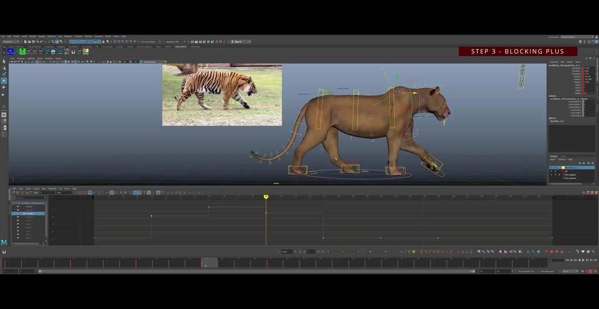Pick the Paint Selection tool
The width and height of the screenshot is (599, 309).
click(x=4, y=74)
